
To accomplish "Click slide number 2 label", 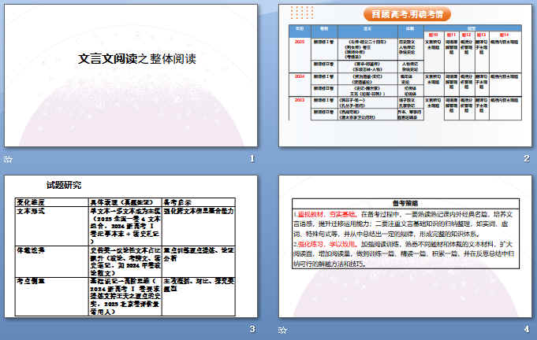I will tap(526, 159).
